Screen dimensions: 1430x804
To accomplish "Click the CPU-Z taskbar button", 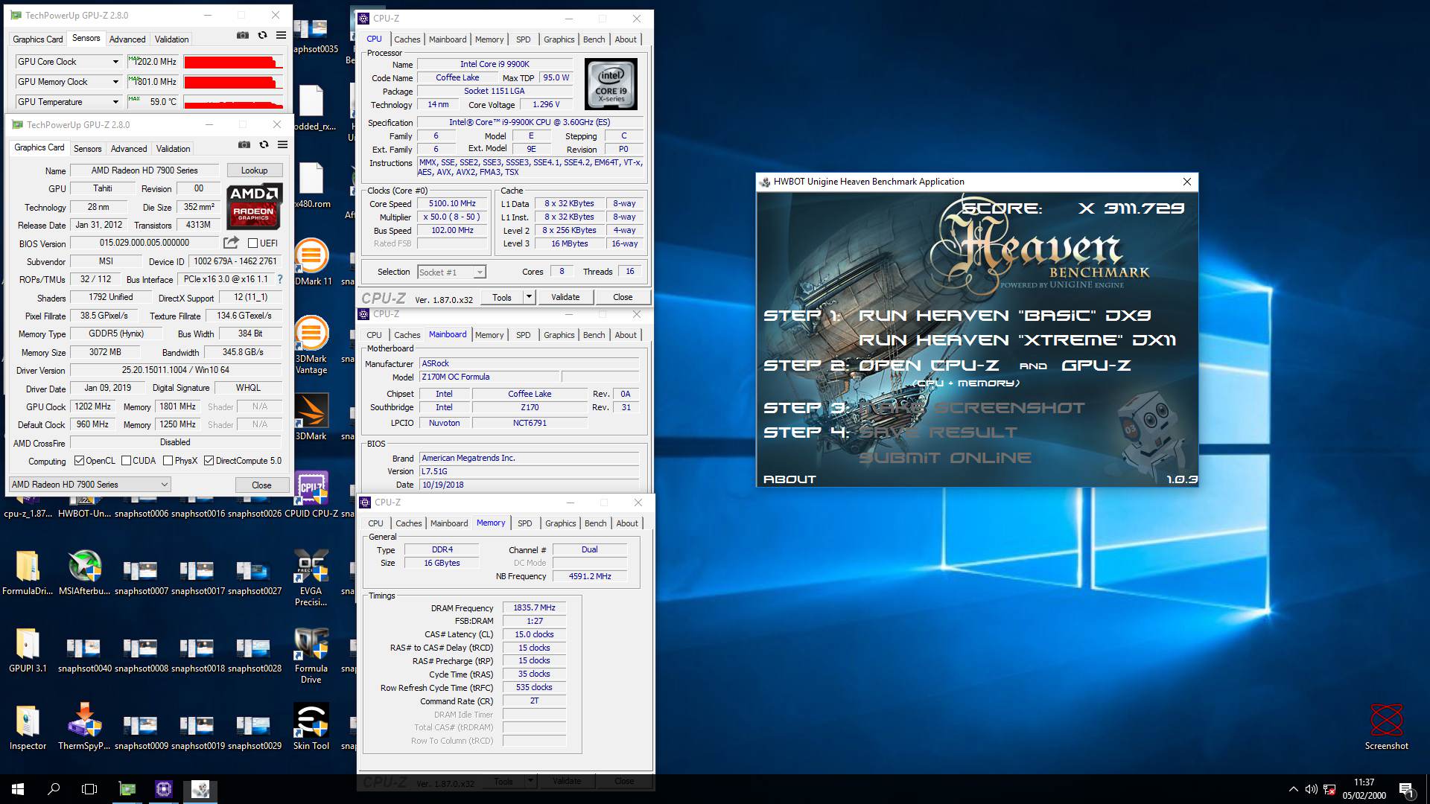I will coord(164,789).
